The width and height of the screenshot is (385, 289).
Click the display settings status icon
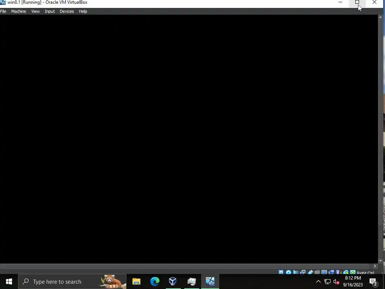[x=324, y=272]
